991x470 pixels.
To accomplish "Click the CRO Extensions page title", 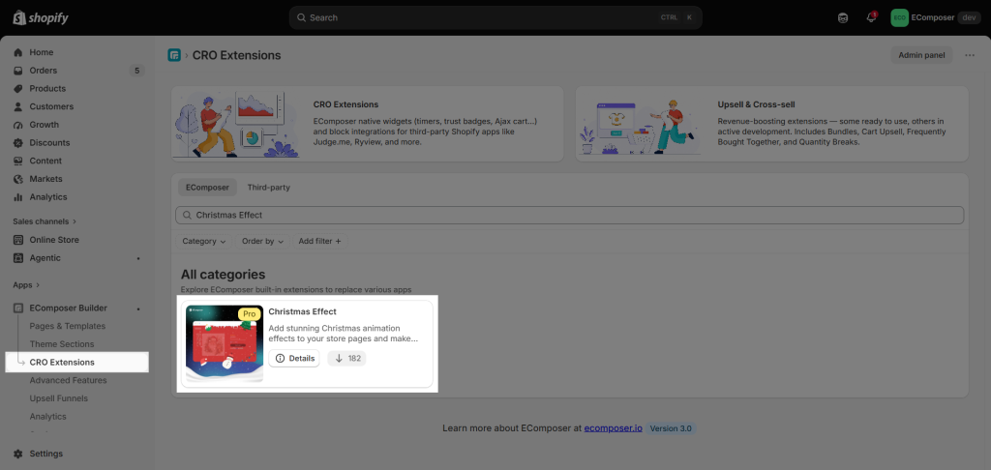I will [236, 55].
